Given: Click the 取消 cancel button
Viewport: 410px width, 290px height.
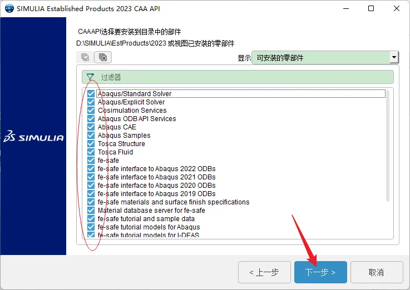Looking at the screenshot, I should pos(377,272).
